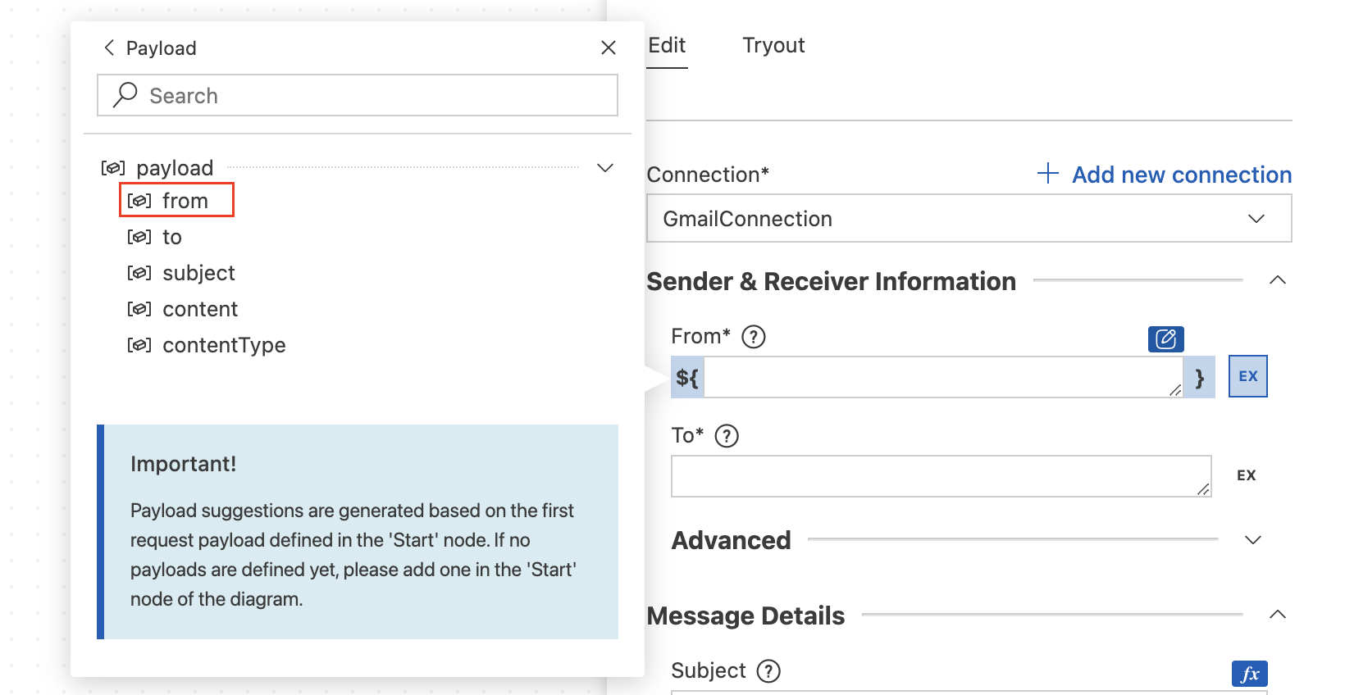
Task: Click the object icon beside 'contentType'
Action: pos(139,345)
